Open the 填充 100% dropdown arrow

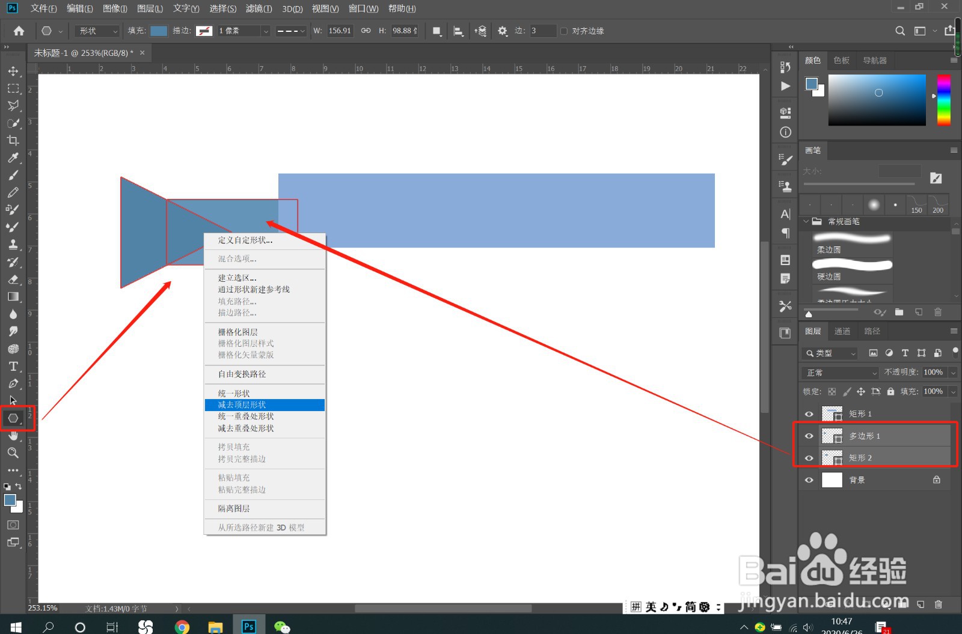point(953,392)
